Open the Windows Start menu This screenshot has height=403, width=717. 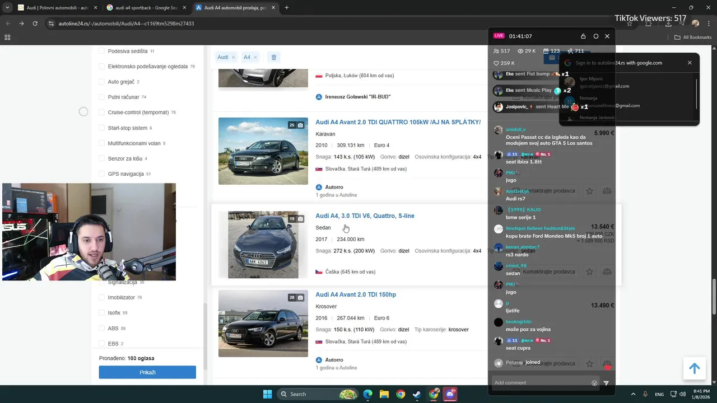267,394
